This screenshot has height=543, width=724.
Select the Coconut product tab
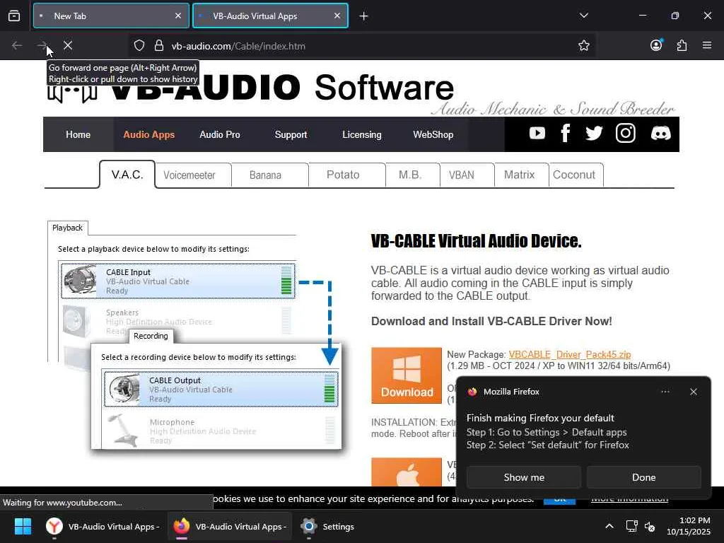pos(574,175)
